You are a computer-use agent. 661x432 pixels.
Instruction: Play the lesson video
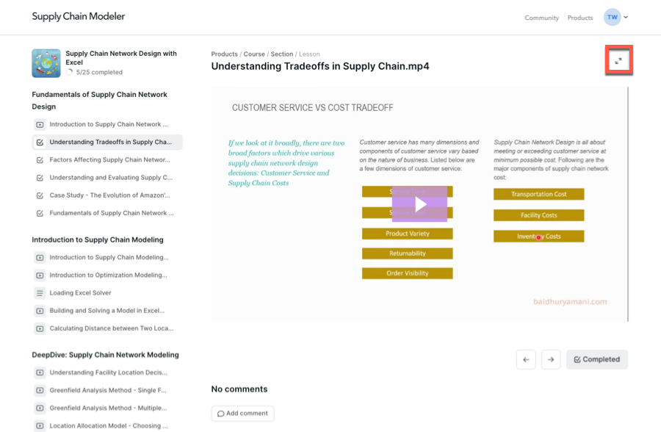point(419,204)
